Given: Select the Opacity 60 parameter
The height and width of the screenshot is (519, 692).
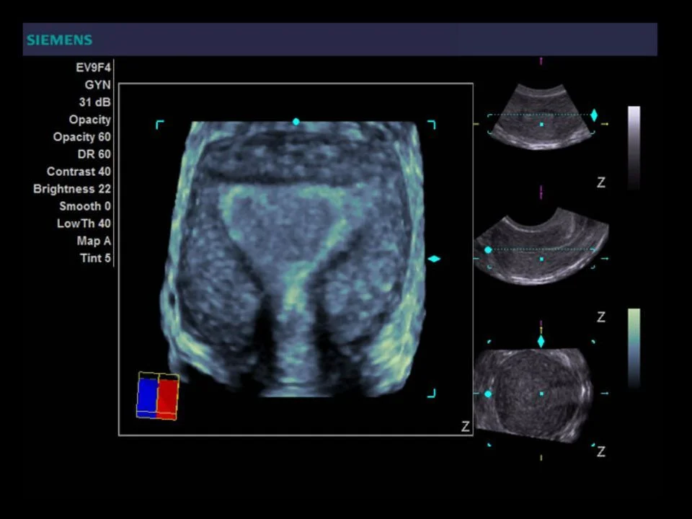Looking at the screenshot, I should point(81,137).
